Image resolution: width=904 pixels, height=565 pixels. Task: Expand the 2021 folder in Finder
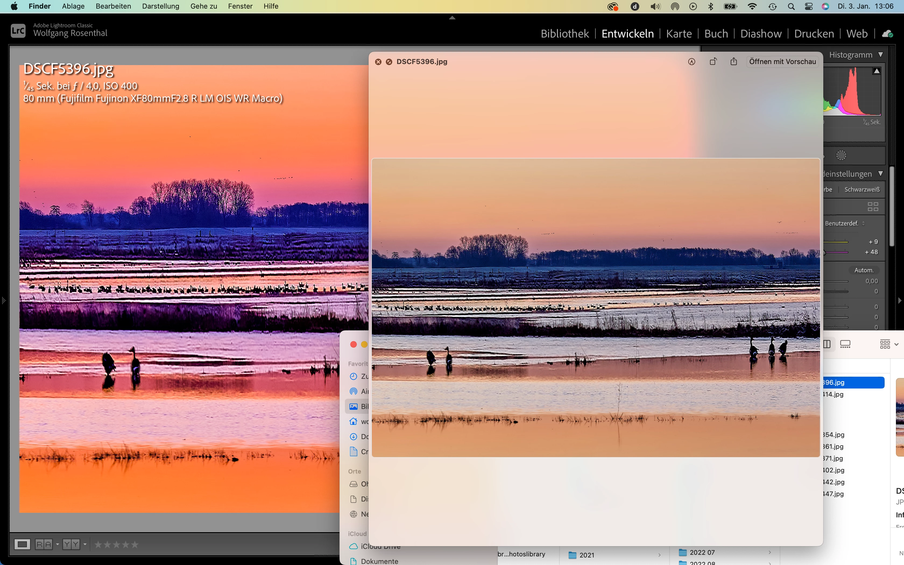tap(659, 555)
